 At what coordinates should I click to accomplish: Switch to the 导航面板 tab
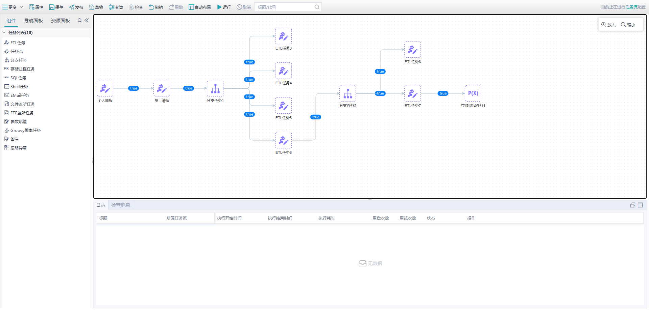[33, 21]
